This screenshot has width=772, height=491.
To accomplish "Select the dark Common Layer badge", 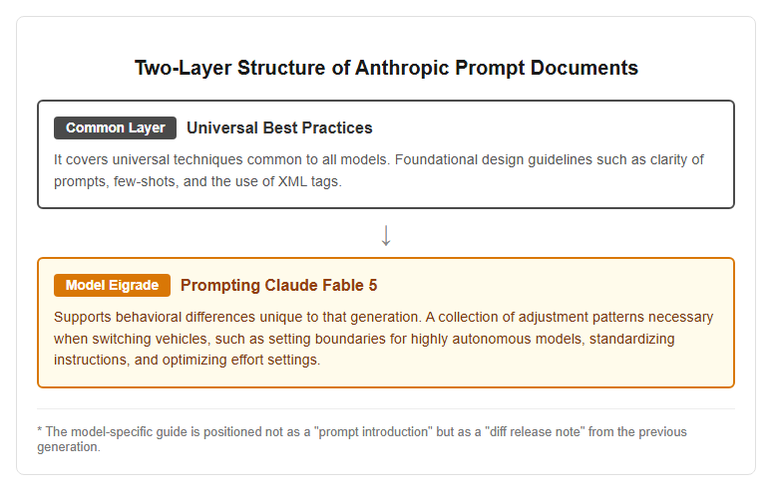I will (116, 127).
